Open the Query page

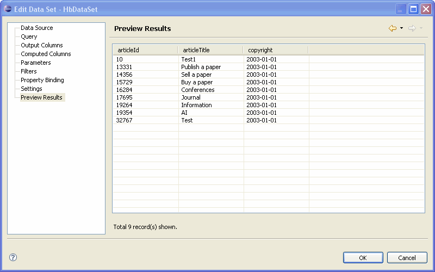[x=29, y=36]
